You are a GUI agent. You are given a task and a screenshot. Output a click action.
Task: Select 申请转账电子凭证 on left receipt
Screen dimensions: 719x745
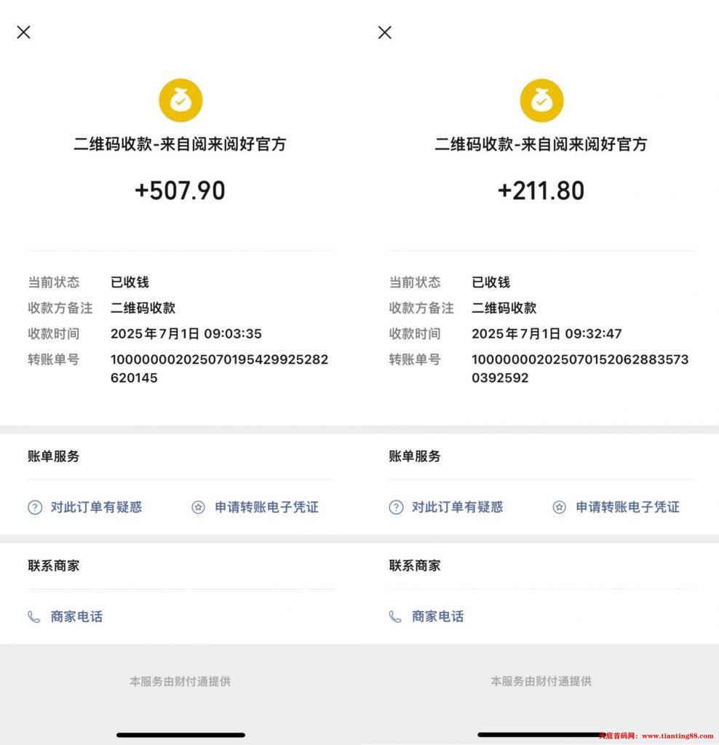(x=266, y=507)
